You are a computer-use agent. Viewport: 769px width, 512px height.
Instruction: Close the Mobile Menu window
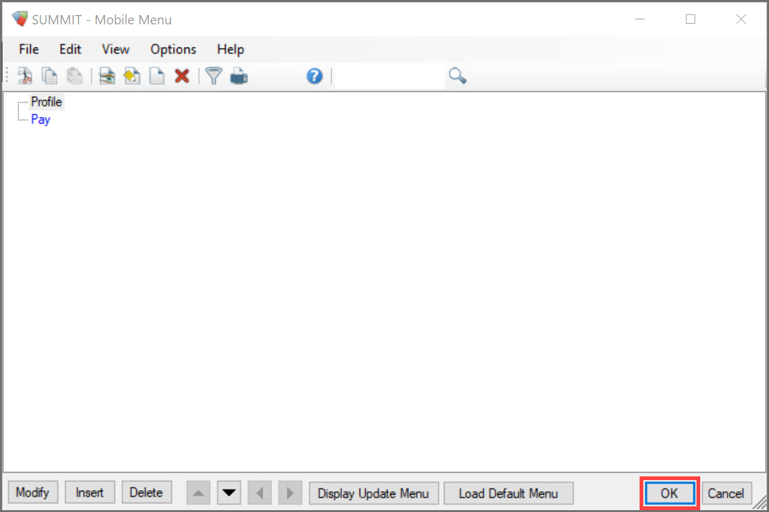741,19
